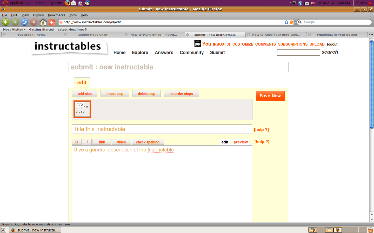Switch to the Rubber Hose Chair tab
Image resolution: width=374 pixels, height=233 pixels.
click(92, 35)
